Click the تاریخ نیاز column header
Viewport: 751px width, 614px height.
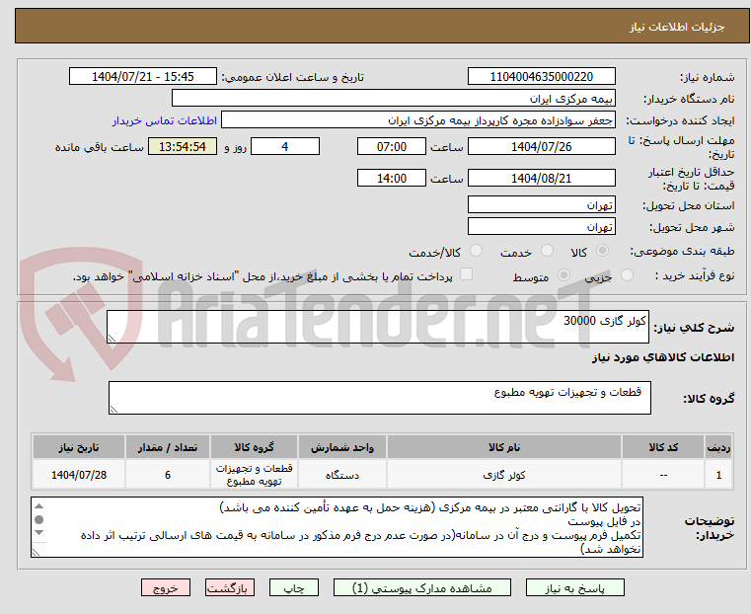tap(79, 447)
